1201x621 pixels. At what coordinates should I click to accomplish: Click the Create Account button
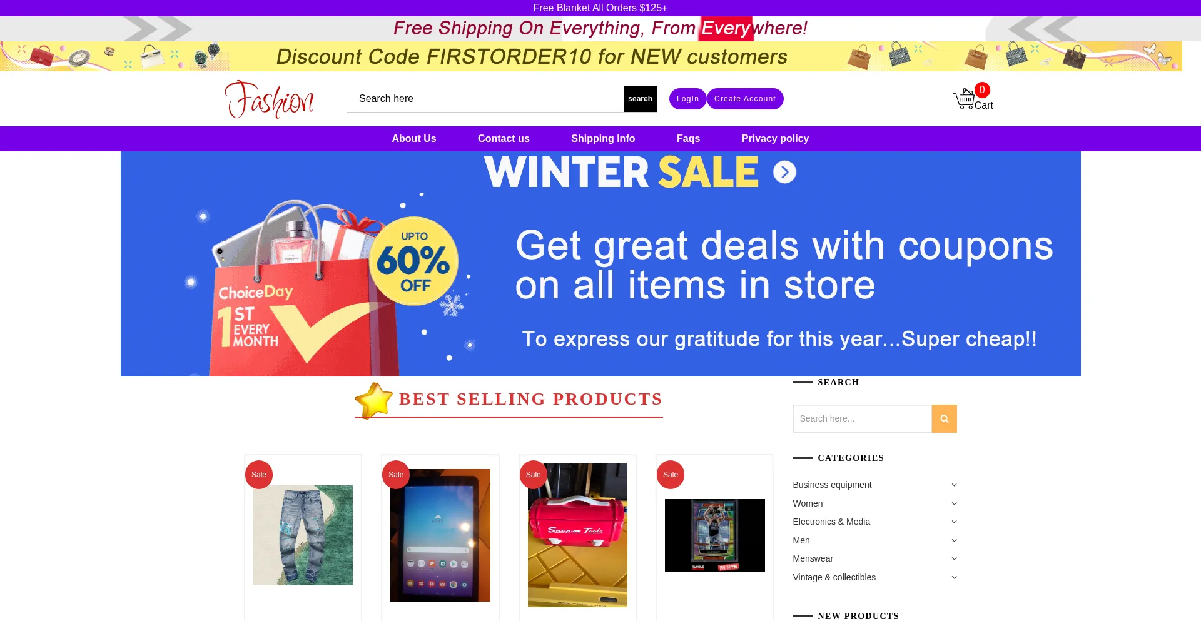coord(745,99)
